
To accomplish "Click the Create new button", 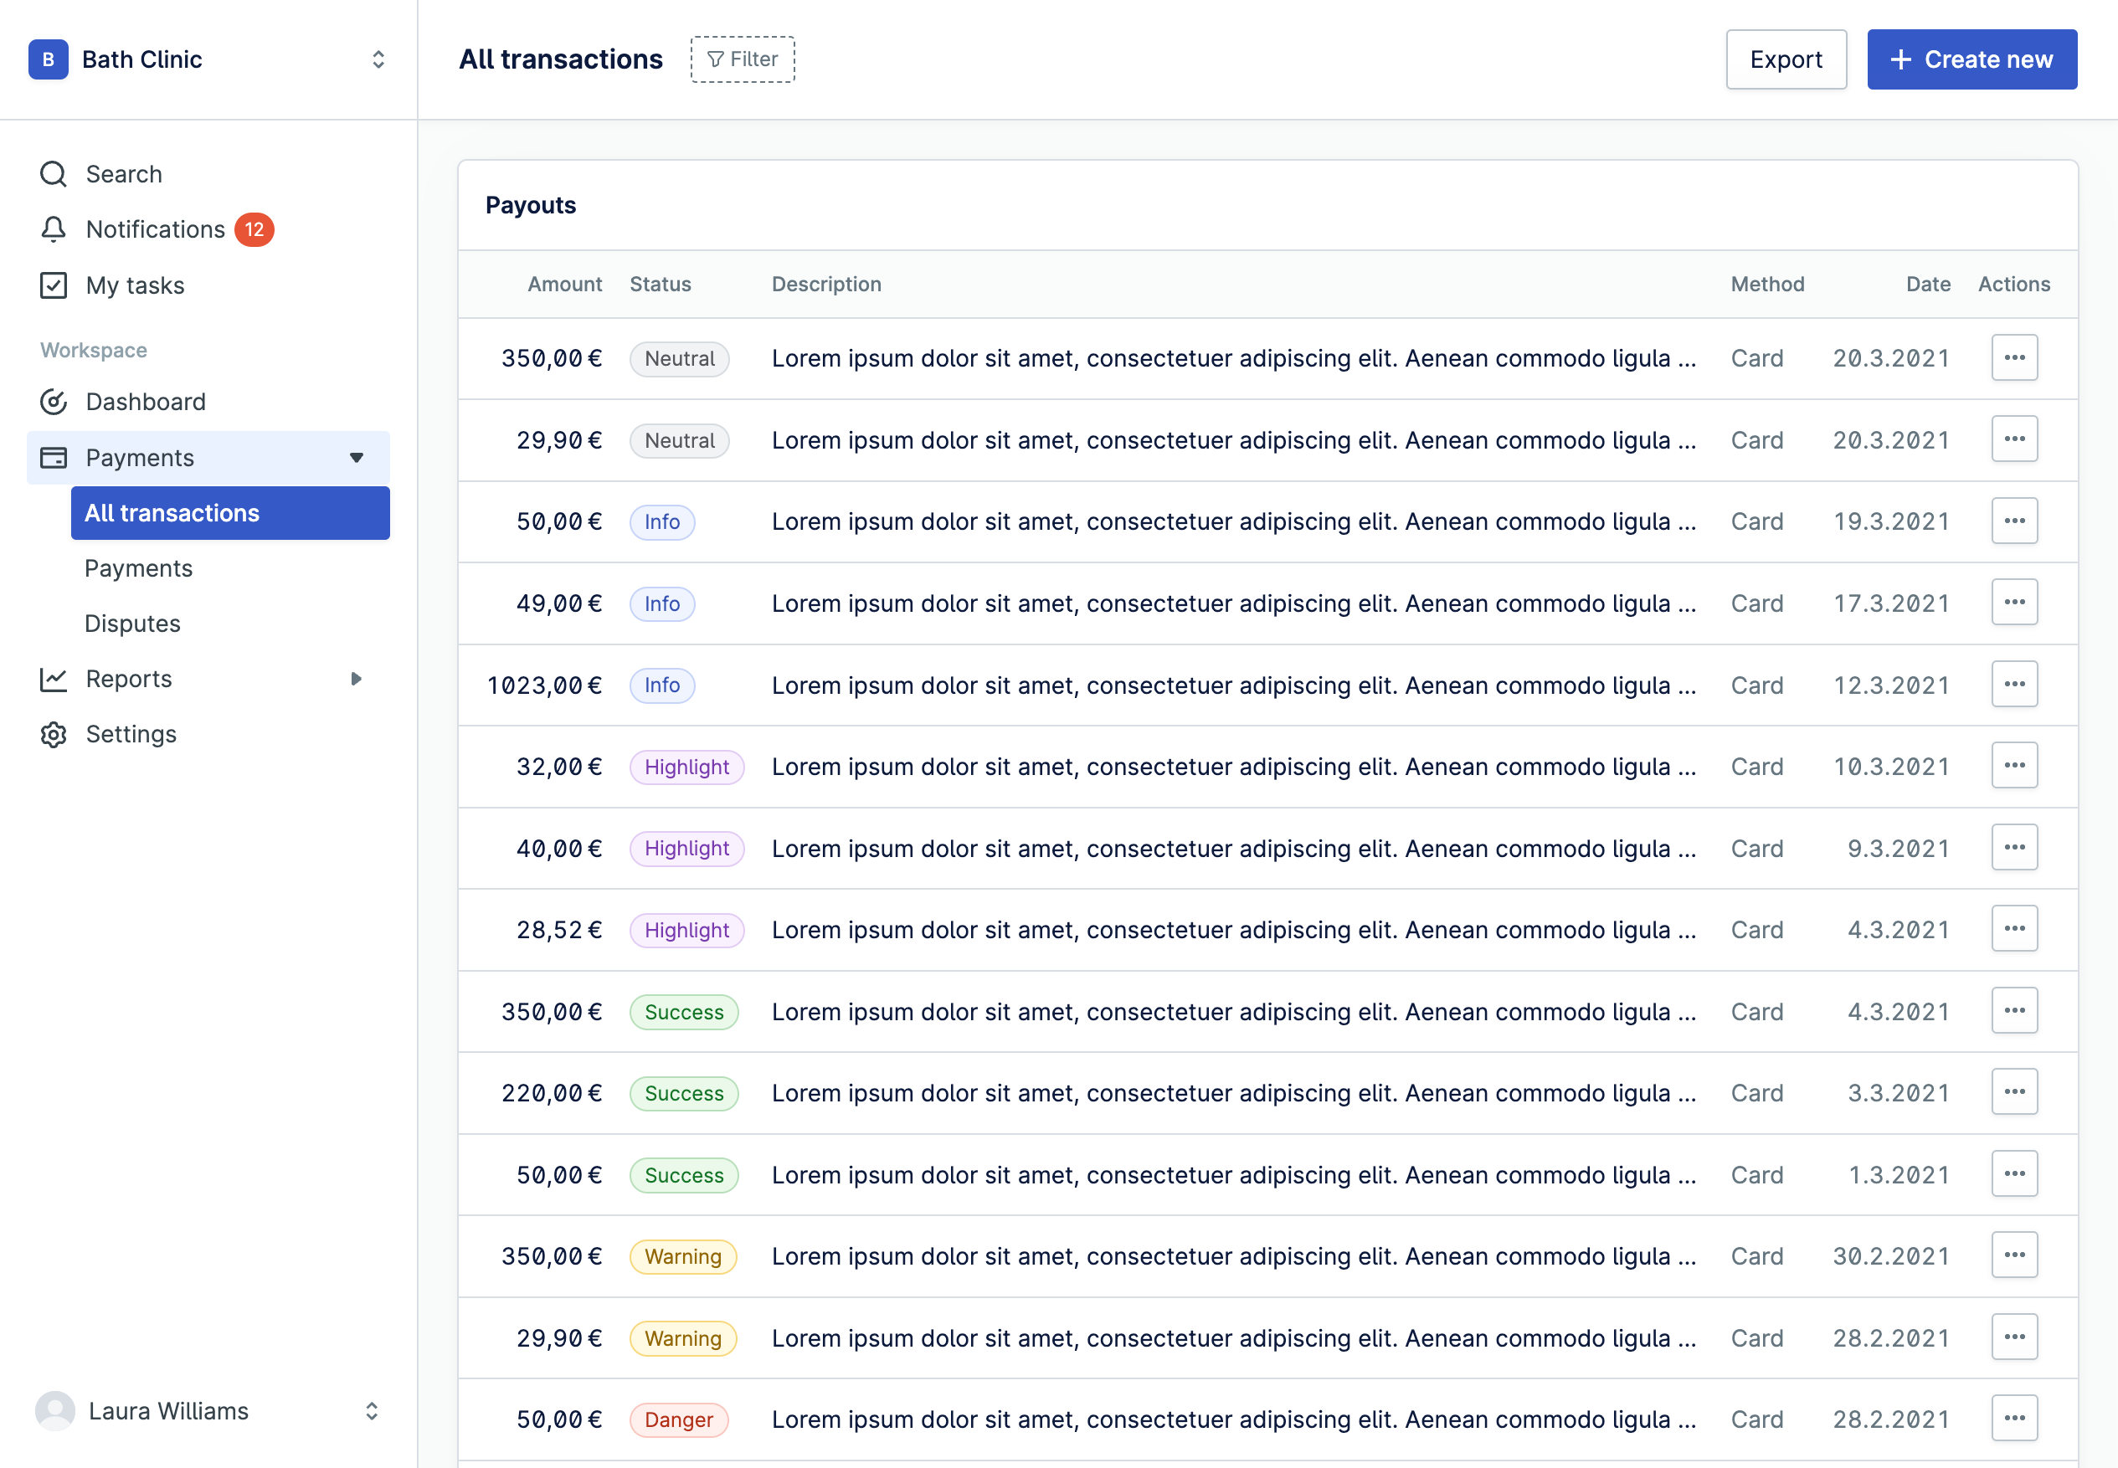I will [1971, 59].
